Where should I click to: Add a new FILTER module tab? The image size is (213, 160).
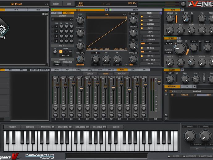point(179,38)
